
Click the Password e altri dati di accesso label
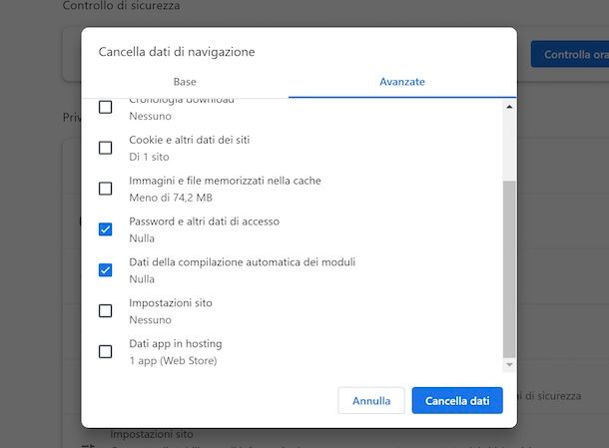(x=205, y=222)
